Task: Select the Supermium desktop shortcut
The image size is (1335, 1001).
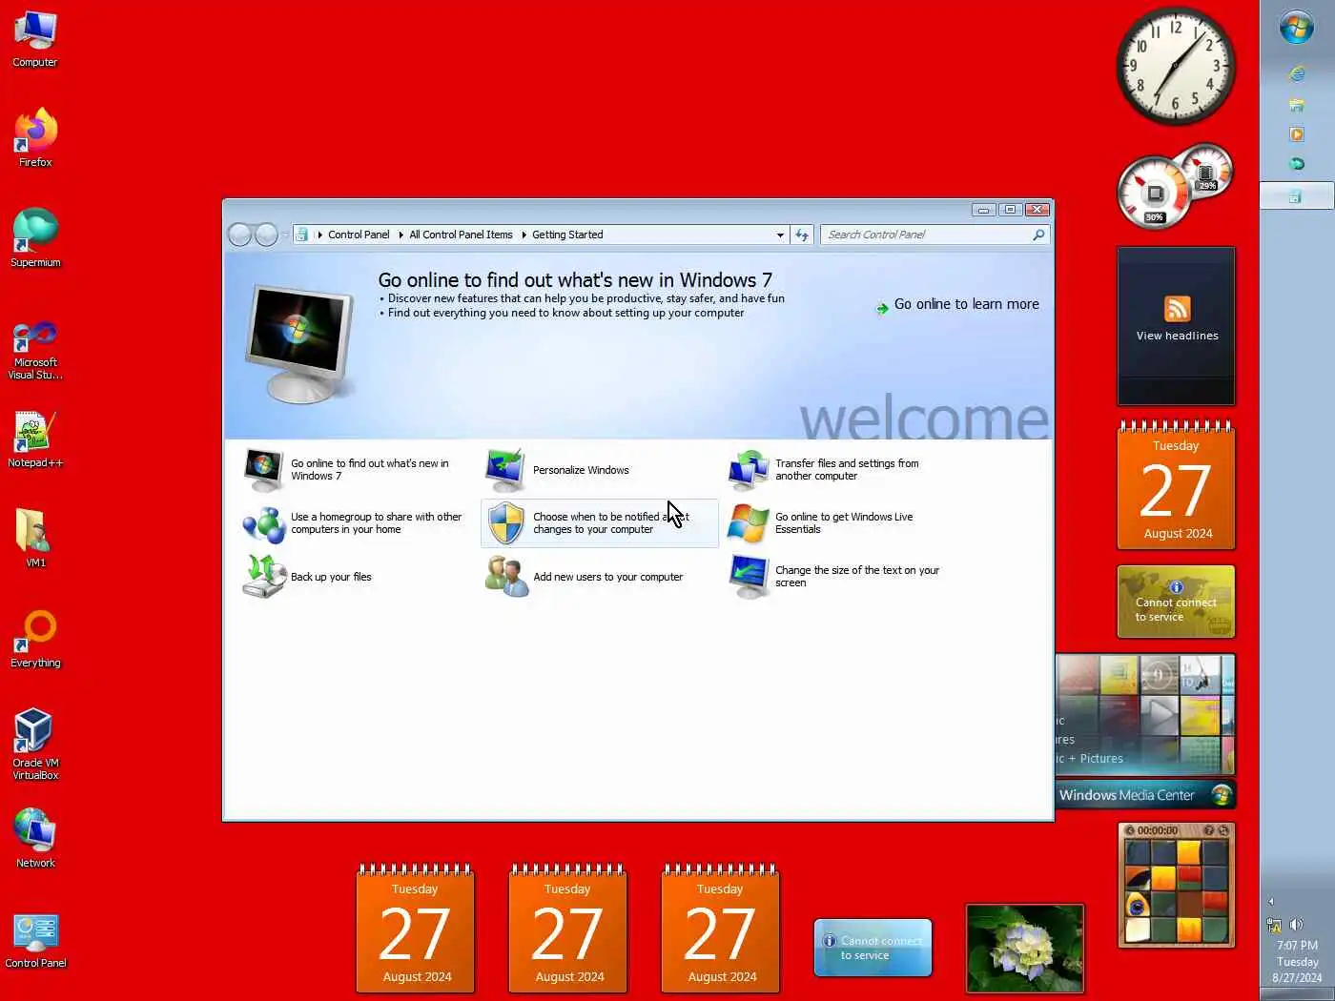Action: coord(35,239)
